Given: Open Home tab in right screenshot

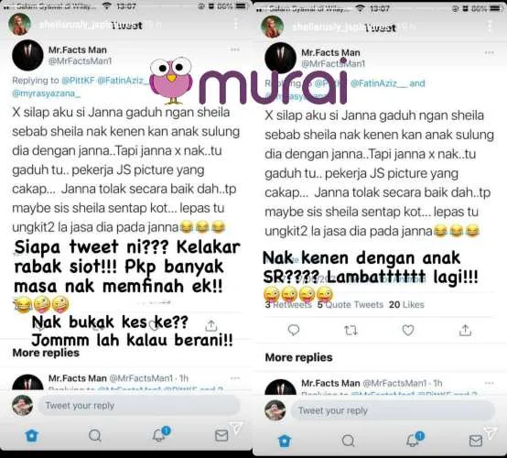Looking at the screenshot, I should coord(285,441).
